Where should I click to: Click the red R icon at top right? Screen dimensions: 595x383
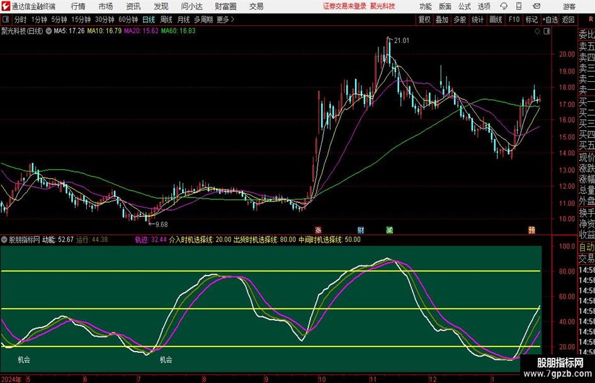tap(591, 19)
